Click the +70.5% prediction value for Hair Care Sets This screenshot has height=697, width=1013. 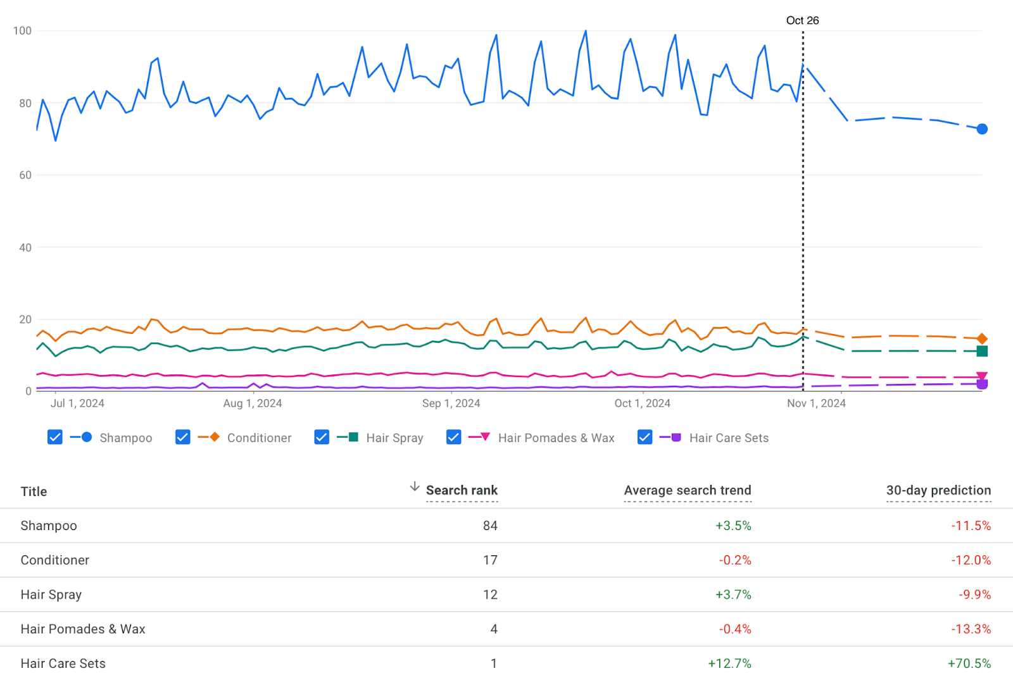(969, 663)
